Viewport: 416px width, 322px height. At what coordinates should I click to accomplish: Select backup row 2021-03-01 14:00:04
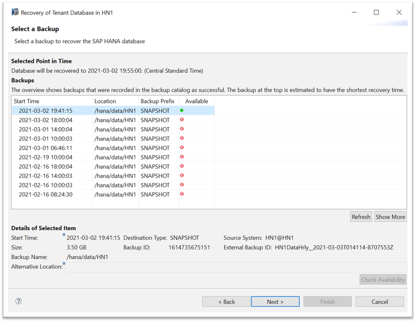pyautogui.click(x=113, y=129)
